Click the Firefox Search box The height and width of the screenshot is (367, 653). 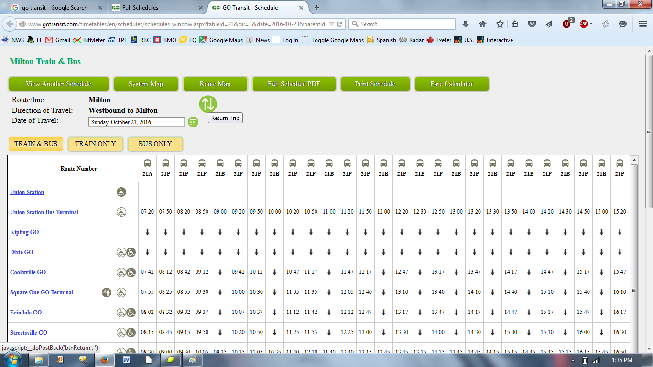402,24
